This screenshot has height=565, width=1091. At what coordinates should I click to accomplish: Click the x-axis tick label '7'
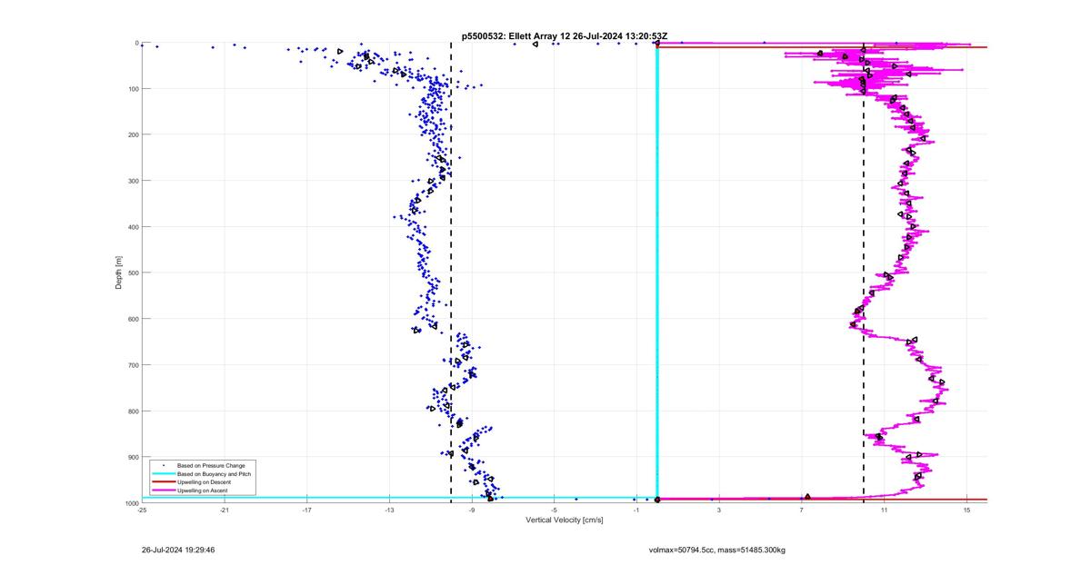point(802,510)
